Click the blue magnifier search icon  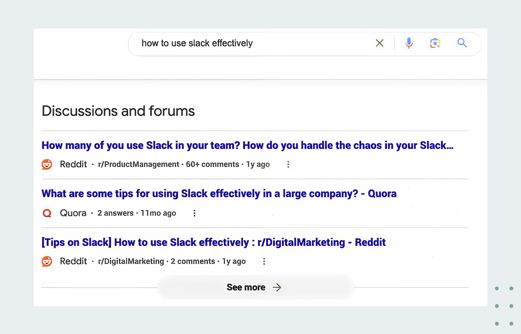[462, 43]
